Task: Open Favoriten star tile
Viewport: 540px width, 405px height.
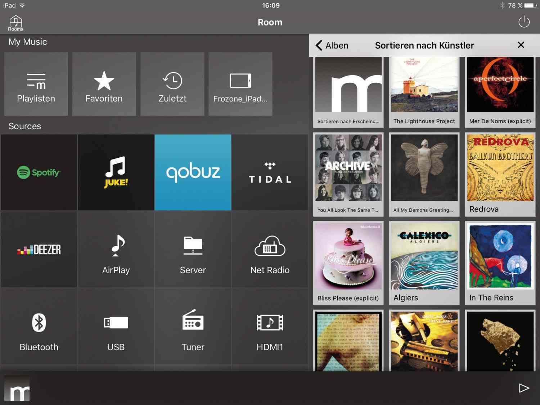Action: [104, 84]
